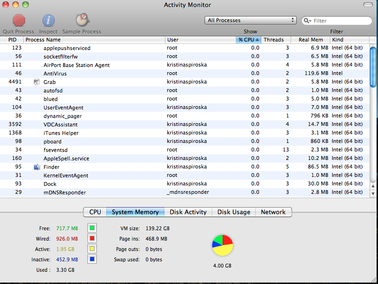Open the Network tab
Viewport: 378px width, 284px height.
point(274,212)
